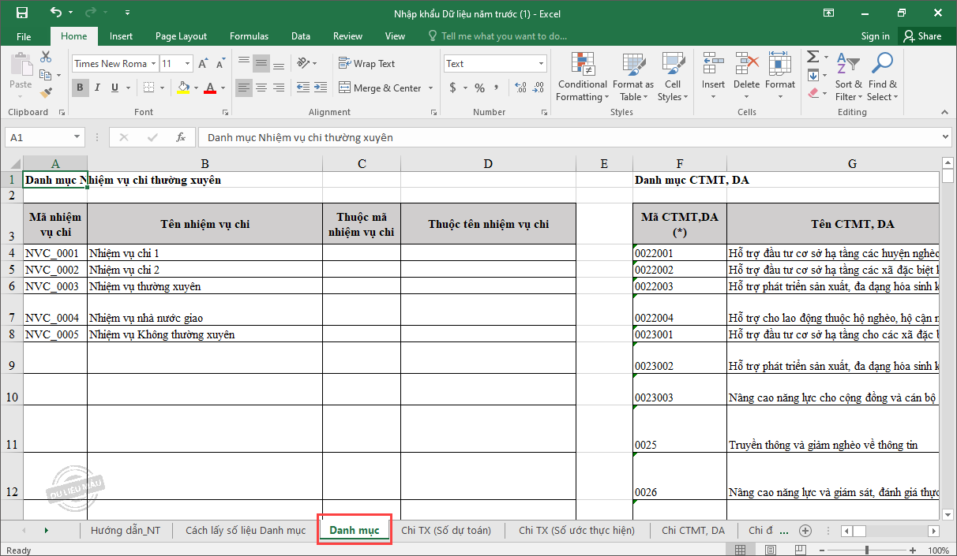Click the AutoSum sigma icon
This screenshot has height=556, width=957.
tap(813, 57)
